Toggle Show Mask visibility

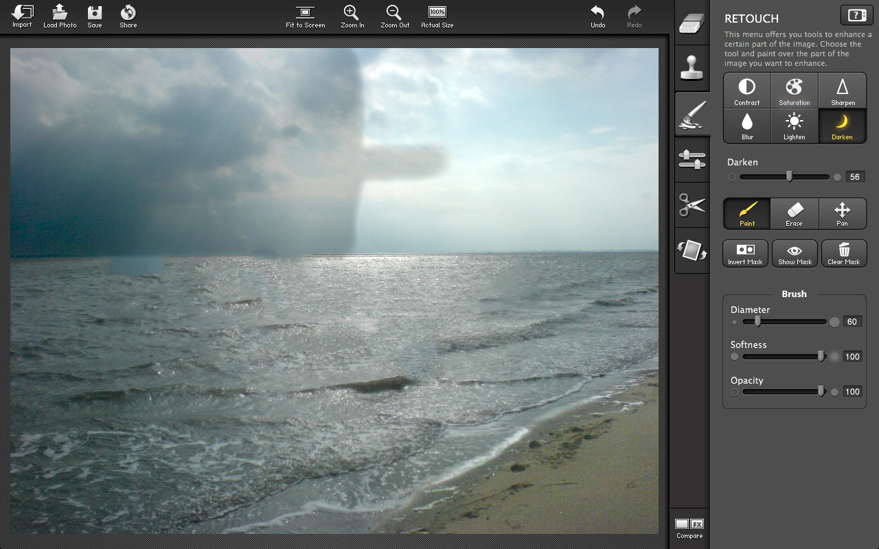click(x=795, y=253)
